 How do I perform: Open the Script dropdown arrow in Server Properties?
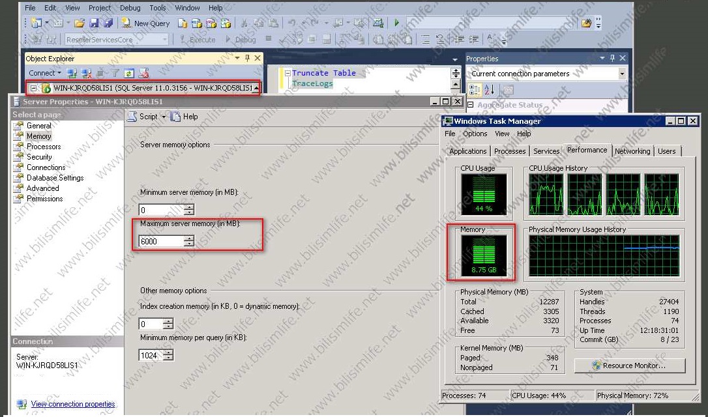pyautogui.click(x=164, y=117)
